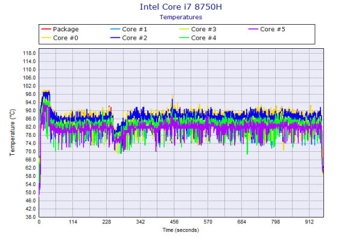The width and height of the screenshot is (362, 241).
Task: Click the 118.0 y-axis value
Action: click(30, 53)
